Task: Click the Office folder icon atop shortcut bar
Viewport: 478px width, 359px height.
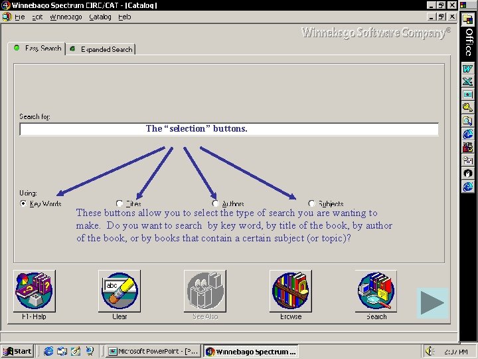Action: 467,19
